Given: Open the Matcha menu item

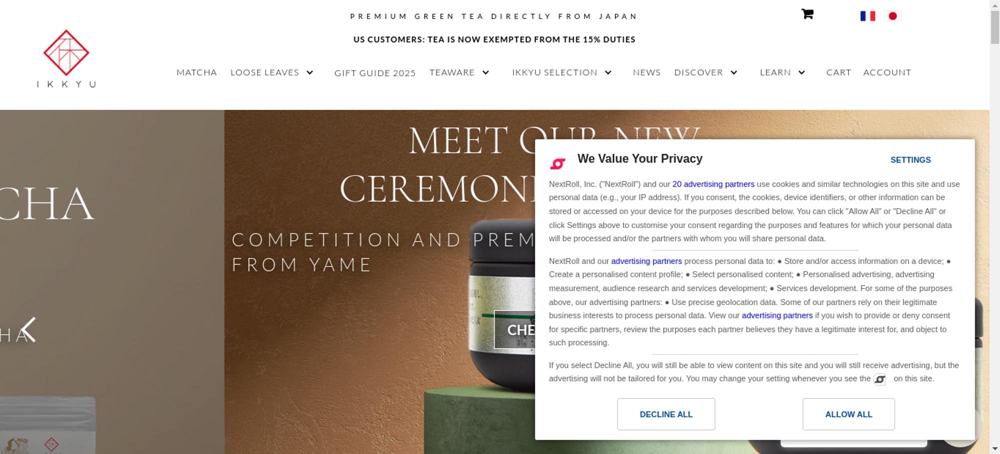Looking at the screenshot, I should tap(196, 72).
